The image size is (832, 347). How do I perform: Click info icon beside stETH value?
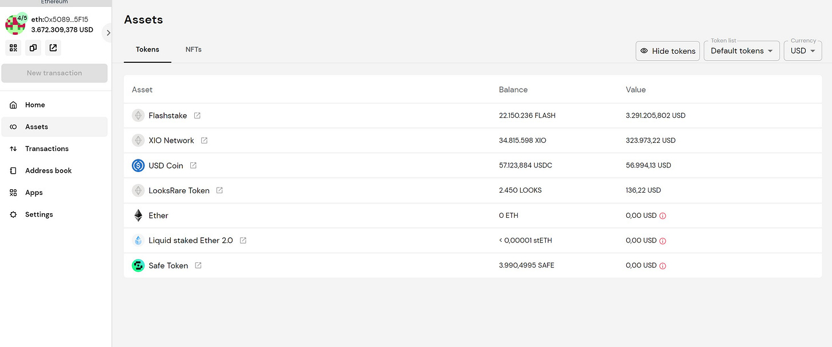point(663,241)
